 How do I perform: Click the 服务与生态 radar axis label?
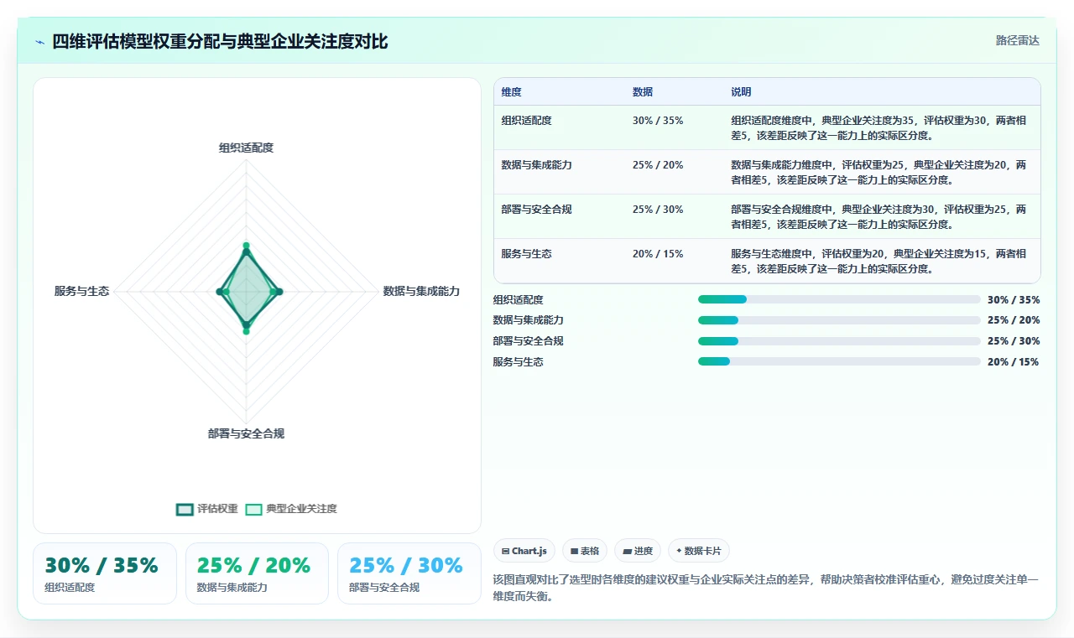(81, 291)
